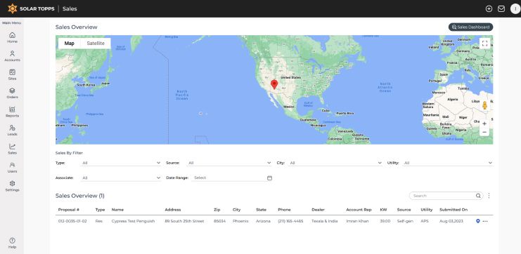The width and height of the screenshot is (521, 254).
Task: Open proposal 012-0035-01-02 row link
Action: click(72, 221)
